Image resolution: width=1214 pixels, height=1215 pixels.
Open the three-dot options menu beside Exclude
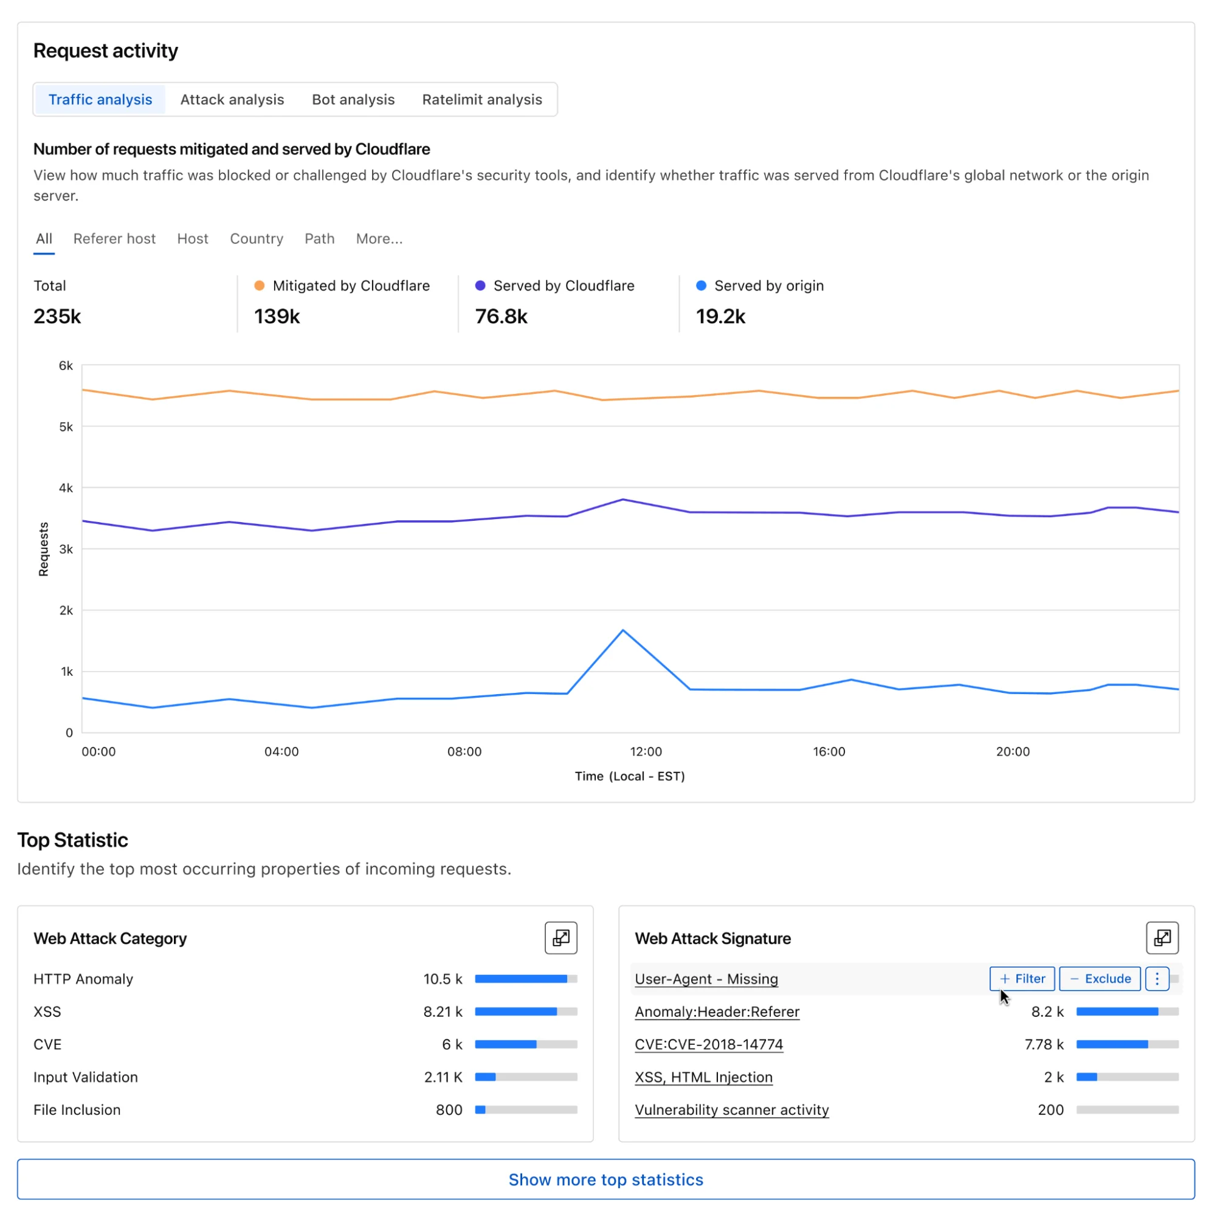click(x=1156, y=979)
